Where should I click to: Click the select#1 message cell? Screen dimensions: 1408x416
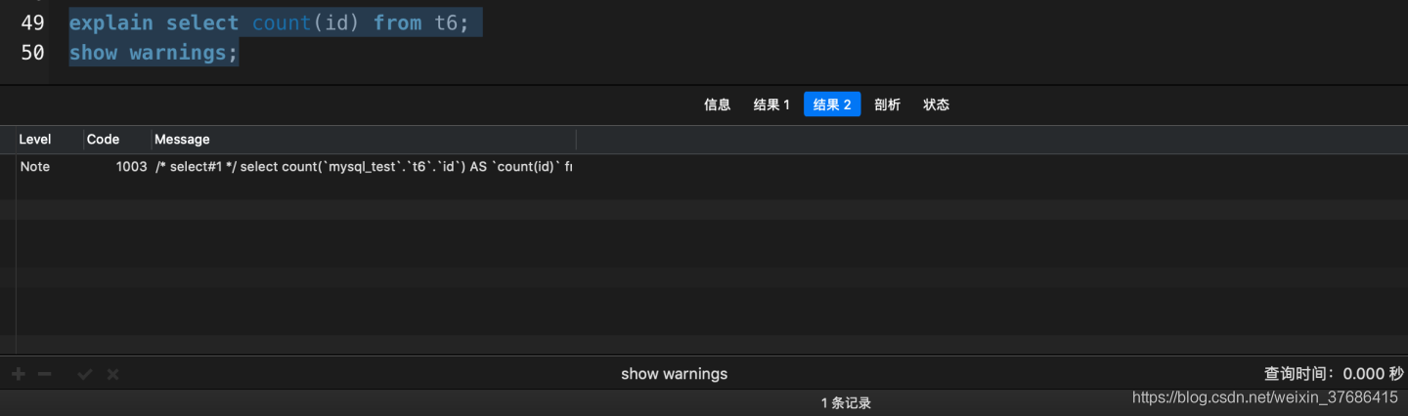[362, 167]
